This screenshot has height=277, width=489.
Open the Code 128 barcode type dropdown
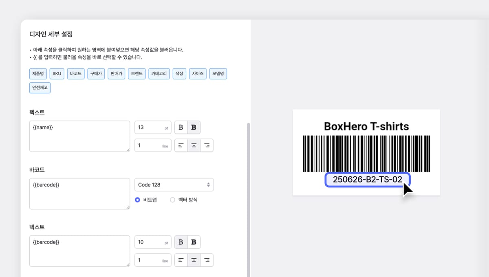pyautogui.click(x=174, y=185)
